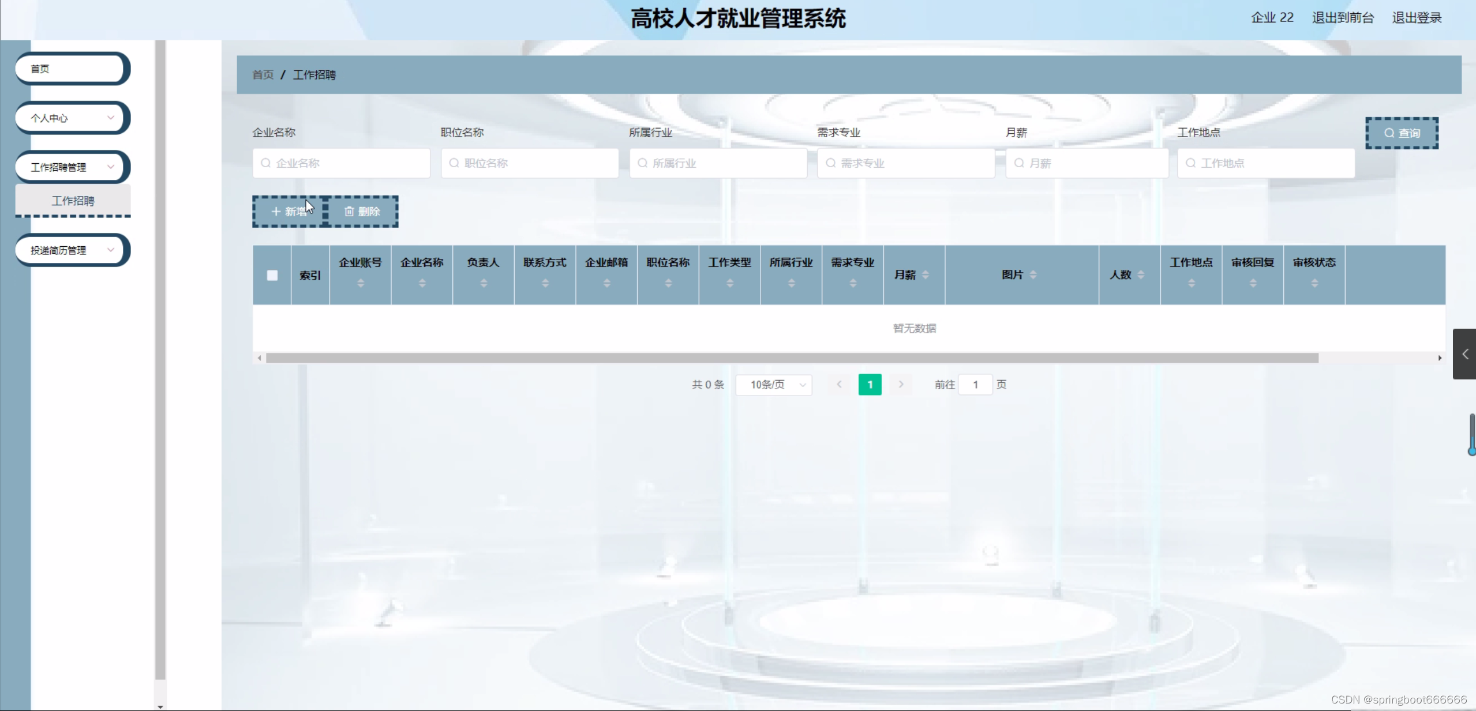This screenshot has width=1476, height=711.
Task: Collapse the 工作招聘管理 sidebar menu
Action: tap(72, 167)
